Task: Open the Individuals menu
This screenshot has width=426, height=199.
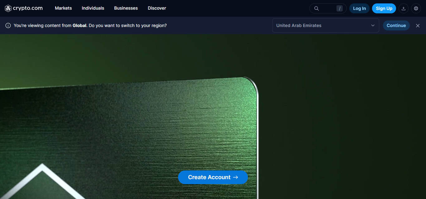Action: tap(93, 8)
